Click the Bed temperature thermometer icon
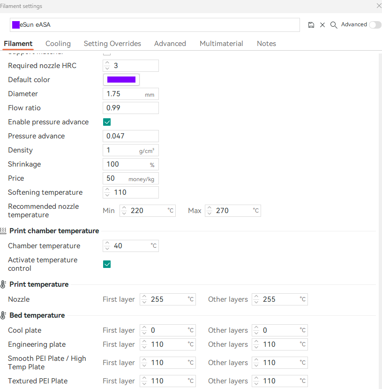The image size is (382, 389). [3, 315]
